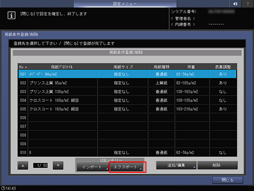Click あり in row 005 表裏調整
254x191 pixels.
[x=223, y=109]
